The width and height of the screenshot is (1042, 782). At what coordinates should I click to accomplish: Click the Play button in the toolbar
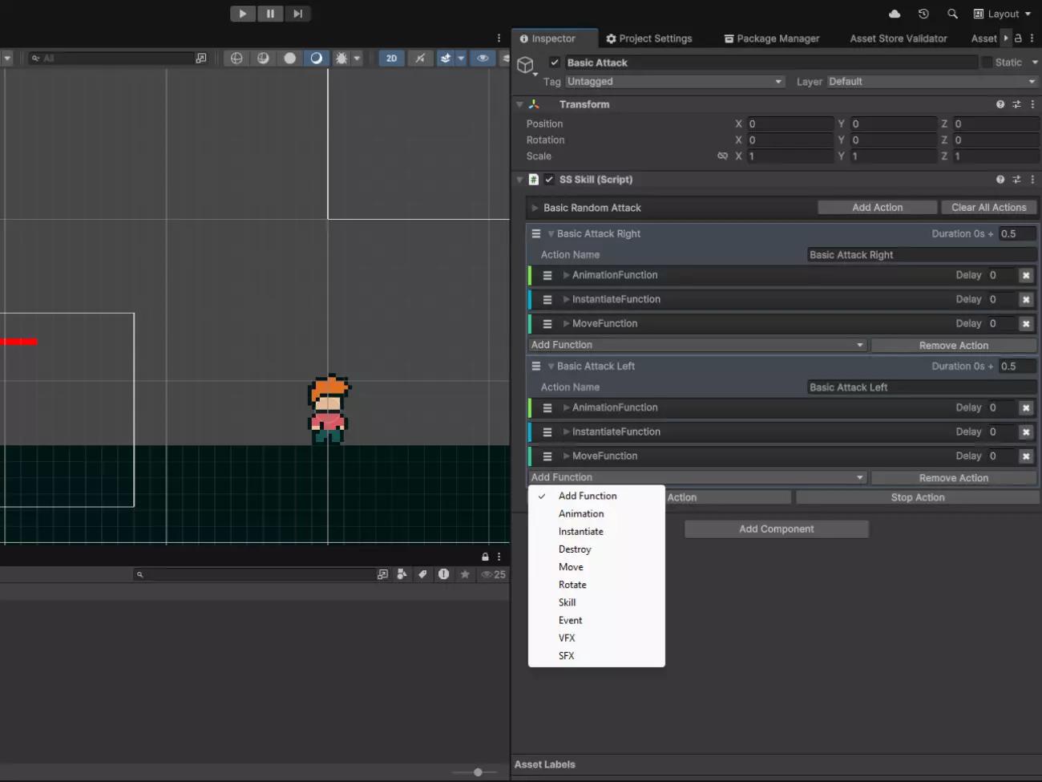pos(242,14)
